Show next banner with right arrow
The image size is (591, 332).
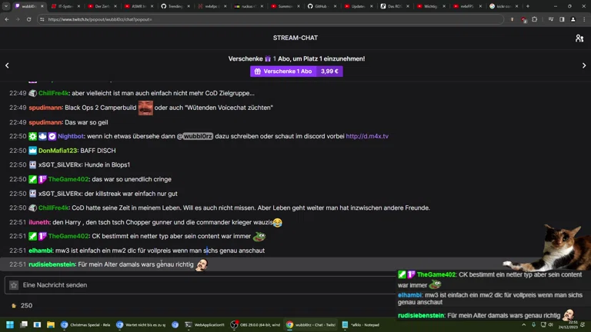click(584, 65)
